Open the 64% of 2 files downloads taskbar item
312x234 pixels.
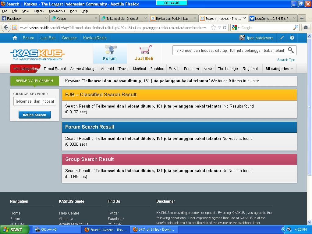pyautogui.click(x=154, y=230)
